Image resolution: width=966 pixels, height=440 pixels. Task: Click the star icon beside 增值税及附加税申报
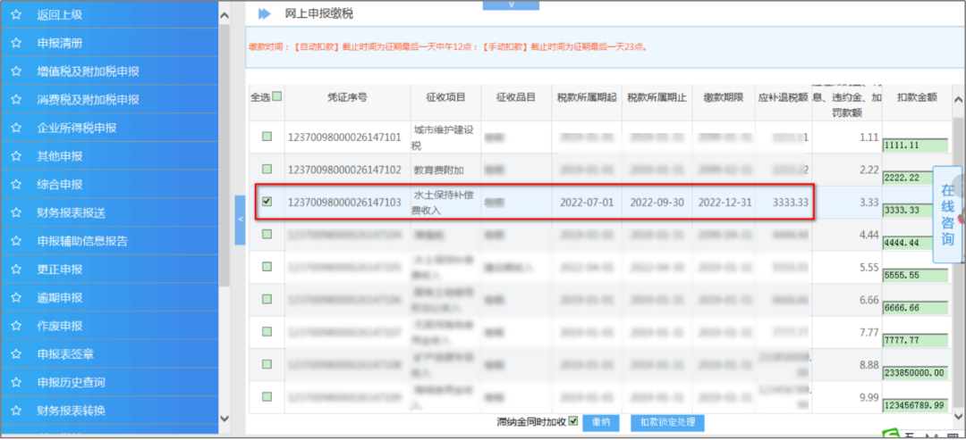tap(17, 71)
